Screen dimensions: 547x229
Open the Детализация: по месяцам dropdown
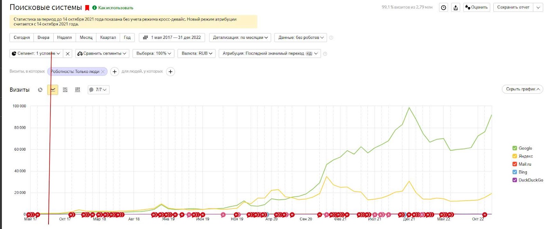240,37
